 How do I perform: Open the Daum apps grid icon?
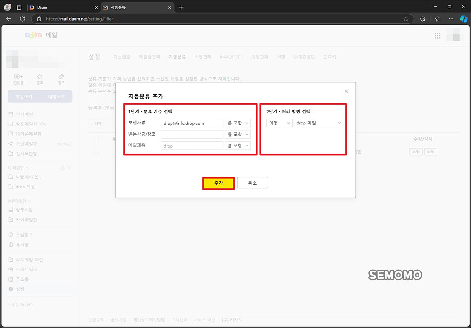pos(437,36)
